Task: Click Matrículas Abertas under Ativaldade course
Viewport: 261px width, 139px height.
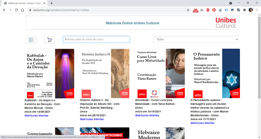Action: [x=147, y=115]
